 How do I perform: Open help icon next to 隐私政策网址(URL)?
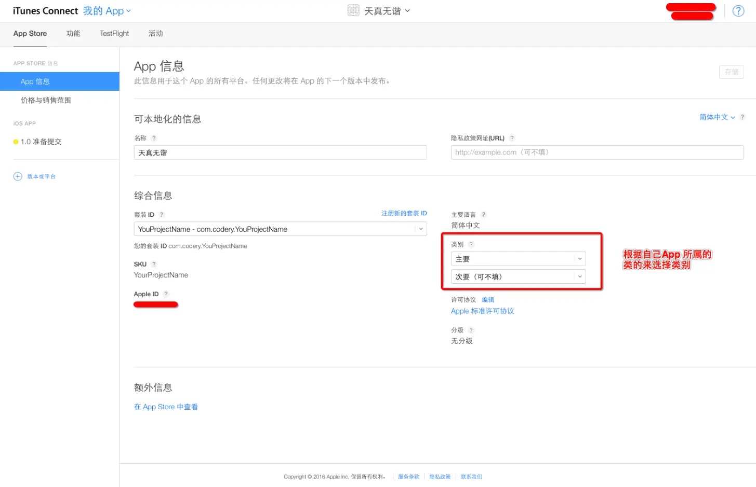coord(512,138)
